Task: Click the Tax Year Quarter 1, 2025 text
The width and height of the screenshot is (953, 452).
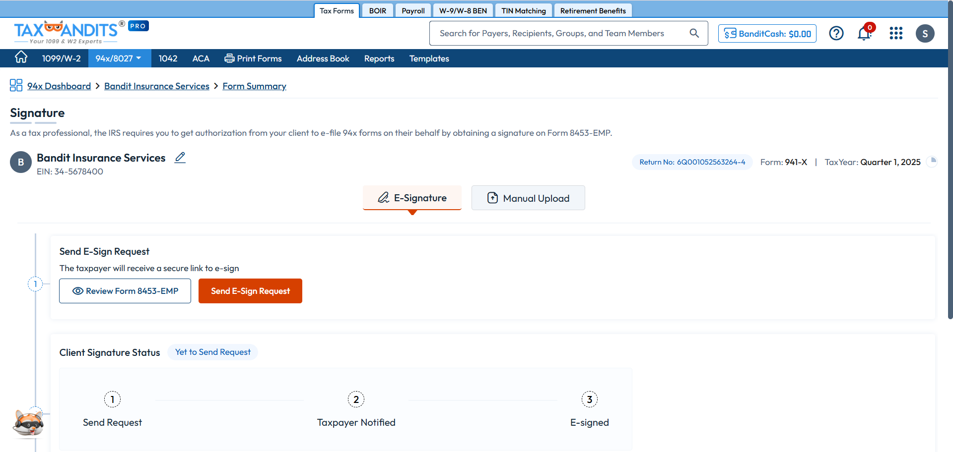Action: tap(873, 162)
